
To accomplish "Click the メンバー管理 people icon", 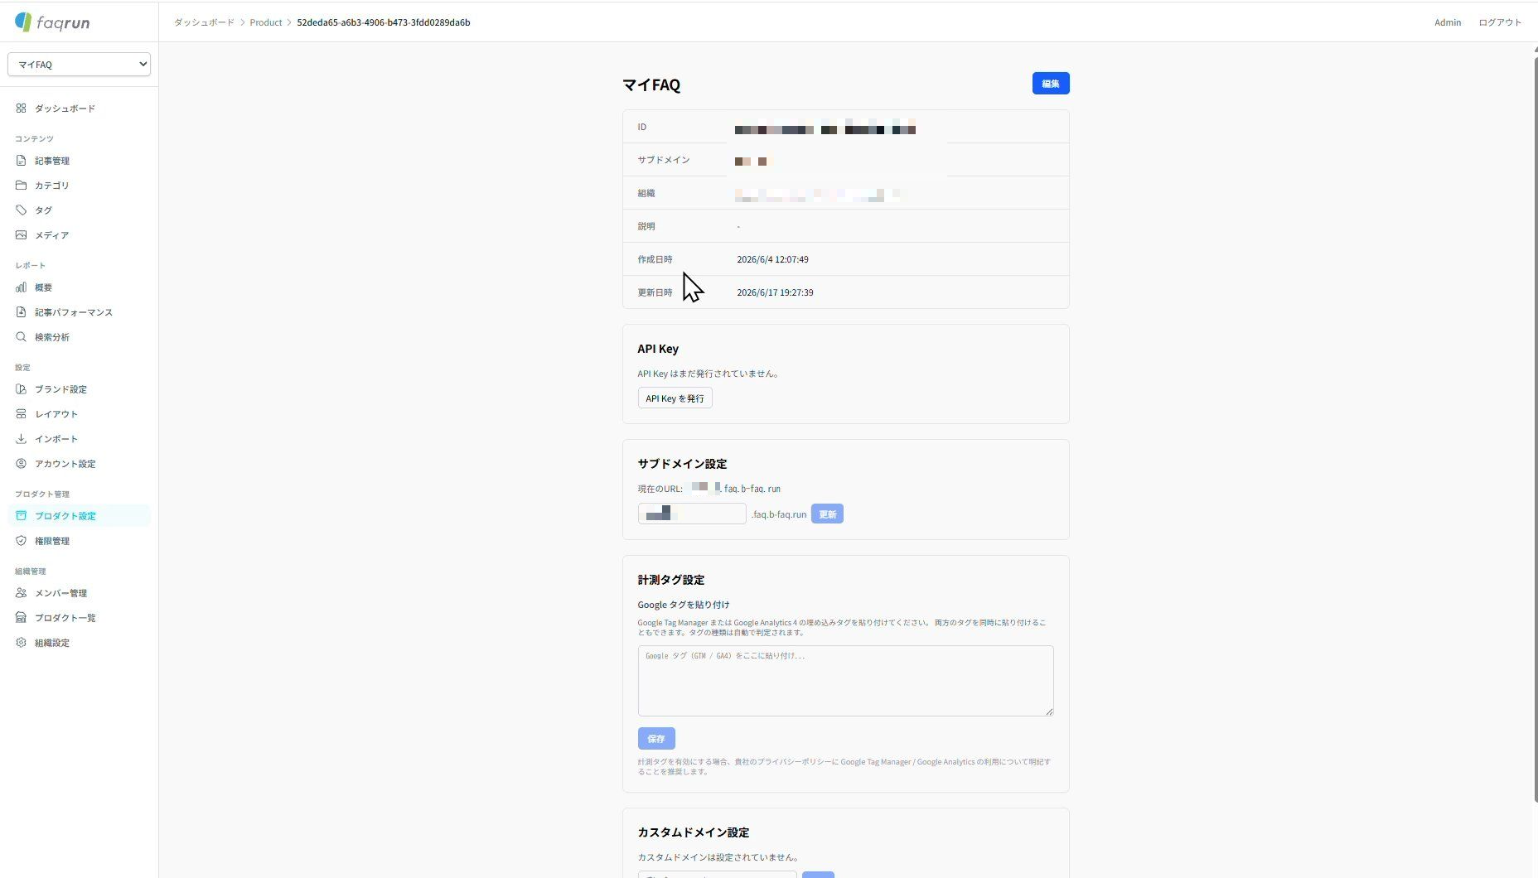I will click(22, 593).
